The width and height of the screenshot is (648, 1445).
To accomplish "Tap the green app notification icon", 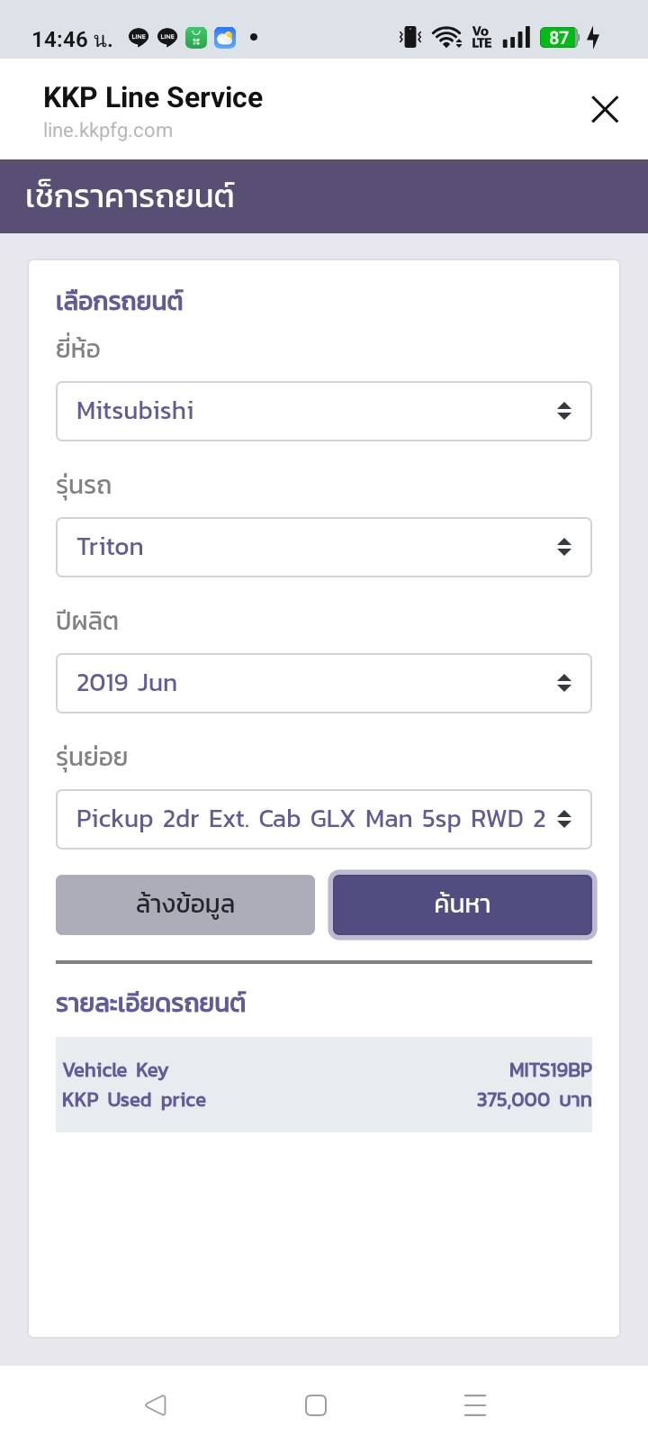I will (x=196, y=38).
